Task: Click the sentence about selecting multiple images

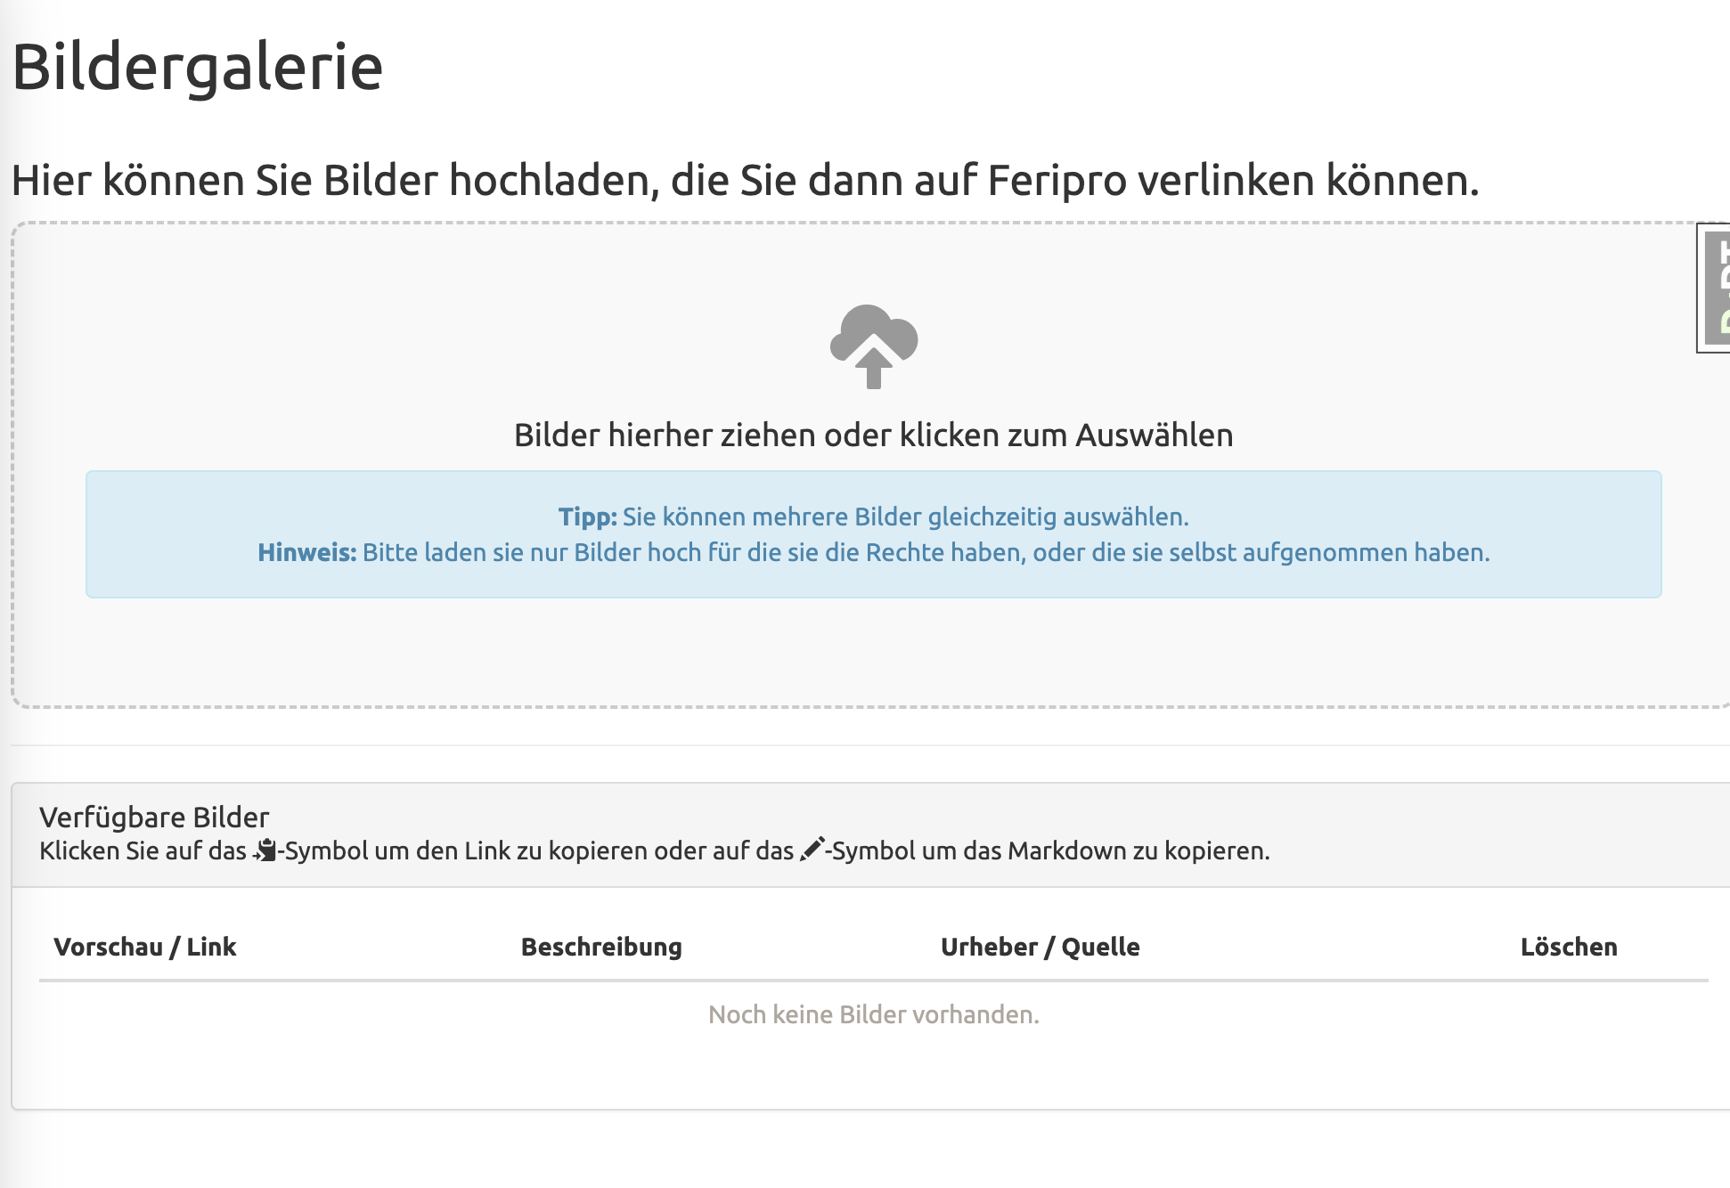Action: (905, 517)
